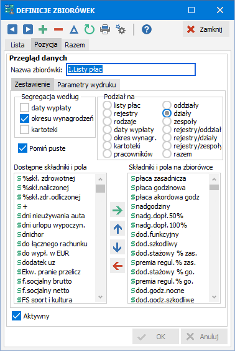Go to next record with right arrow icon

28,29
